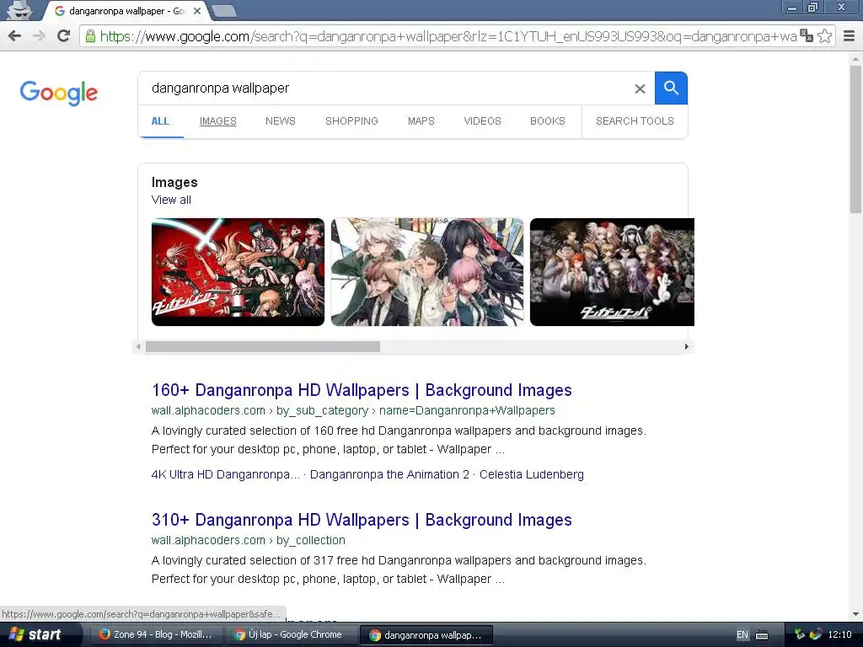Click the View all images link

tap(171, 200)
